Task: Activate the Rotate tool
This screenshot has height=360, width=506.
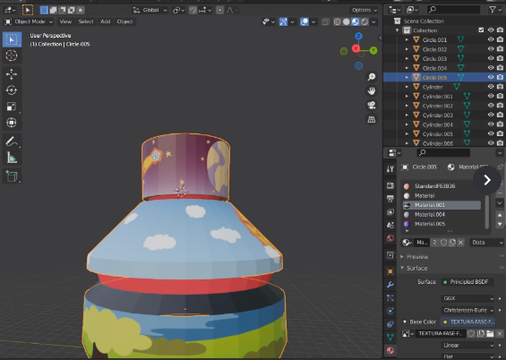Action: pos(12,90)
